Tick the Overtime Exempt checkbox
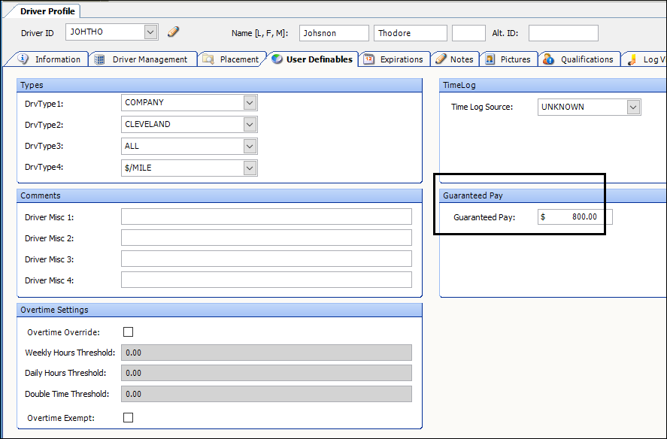This screenshot has width=667, height=439. pyautogui.click(x=128, y=417)
